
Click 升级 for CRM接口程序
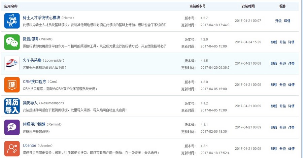tap(282, 85)
